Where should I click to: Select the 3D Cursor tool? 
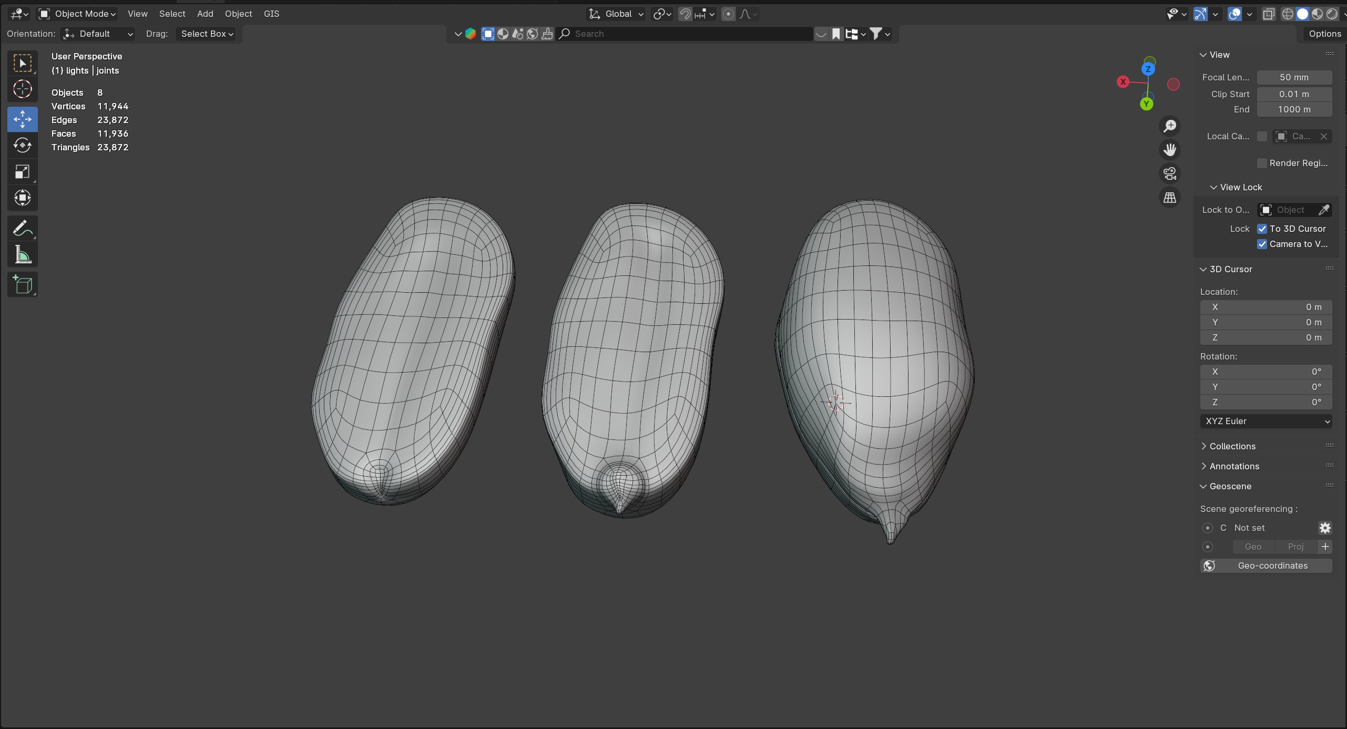22,89
